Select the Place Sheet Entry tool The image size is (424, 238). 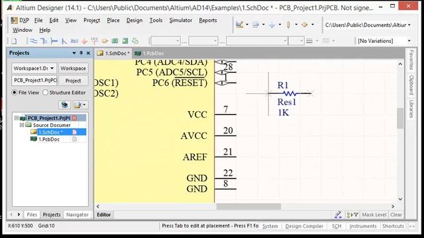(x=125, y=41)
